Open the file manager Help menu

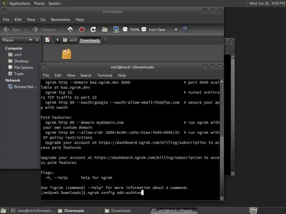click(80, 20)
